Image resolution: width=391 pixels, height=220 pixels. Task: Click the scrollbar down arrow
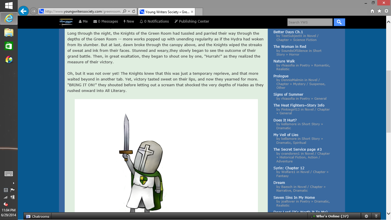click(x=388, y=213)
